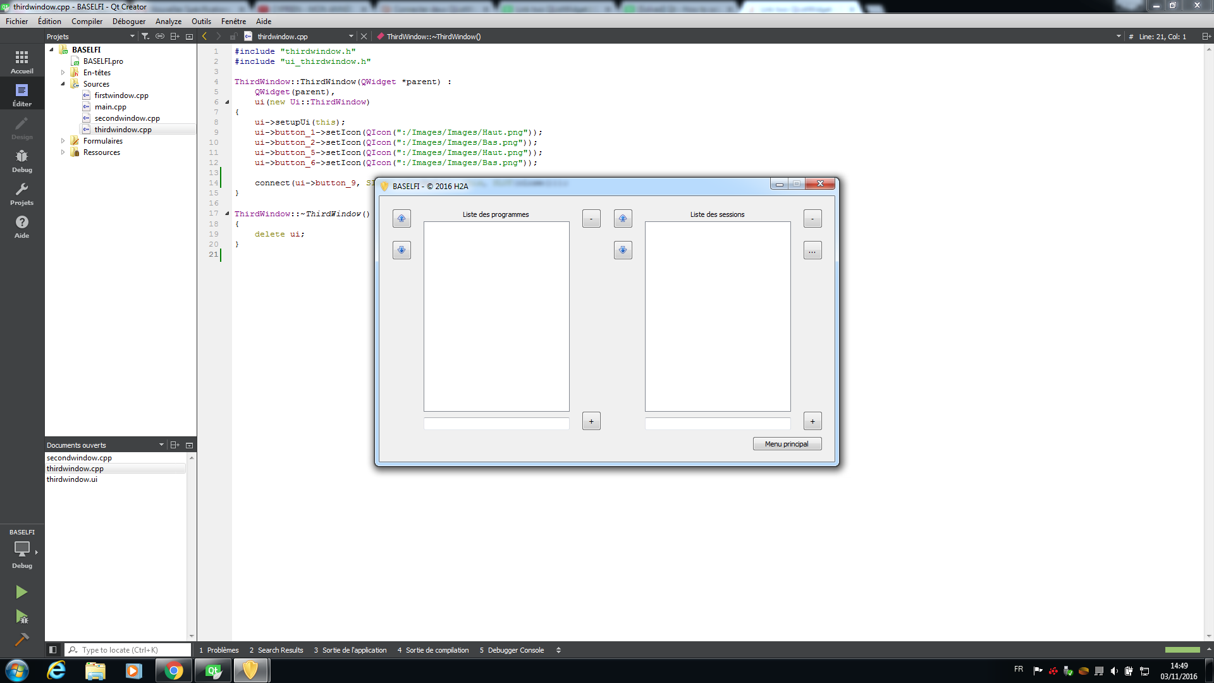Open the Debug mode icon
Viewport: 1214px width, 683px height.
click(x=21, y=161)
